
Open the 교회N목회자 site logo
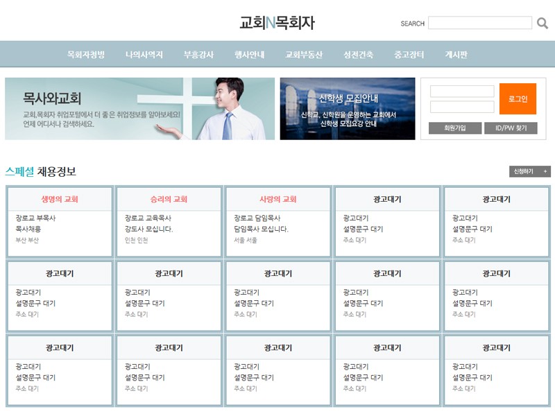tap(277, 23)
